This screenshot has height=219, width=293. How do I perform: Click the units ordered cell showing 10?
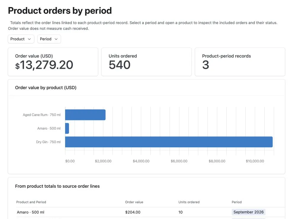(181, 212)
